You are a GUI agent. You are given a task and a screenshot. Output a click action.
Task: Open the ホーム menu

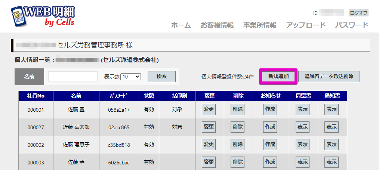[181, 25]
